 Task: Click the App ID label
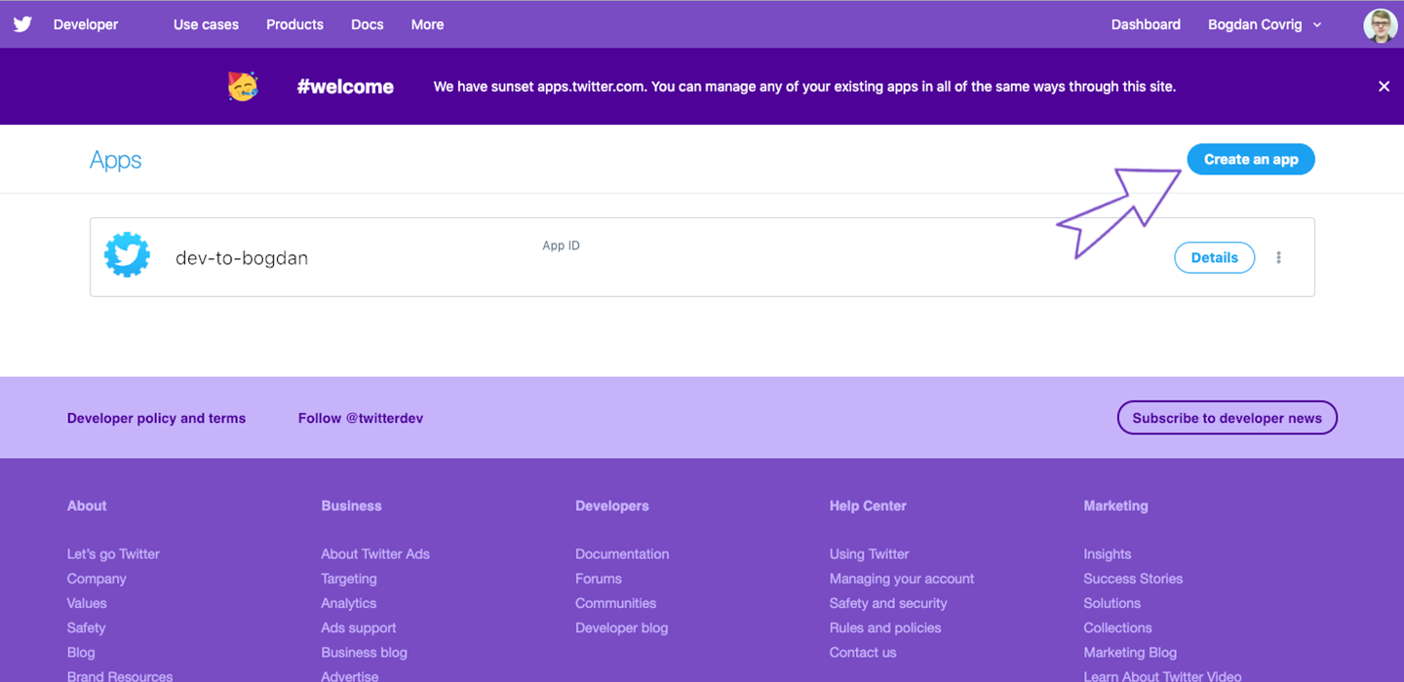pos(561,246)
